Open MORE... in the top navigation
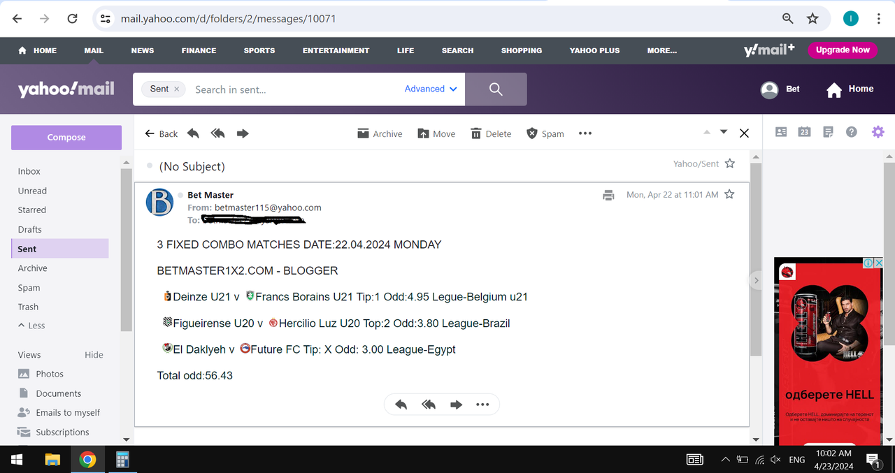This screenshot has width=895, height=473. tap(662, 50)
